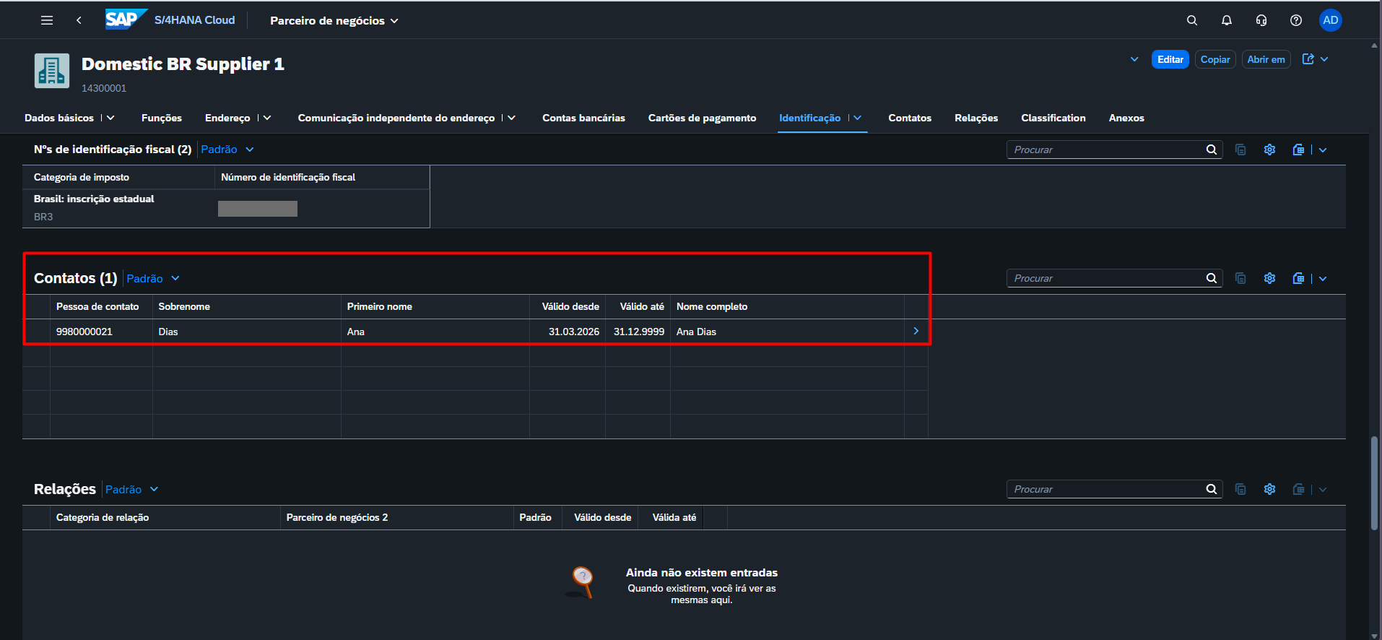This screenshot has width=1382, height=640.
Task: Open Ana Dias contact row details arrow
Action: tap(916, 331)
